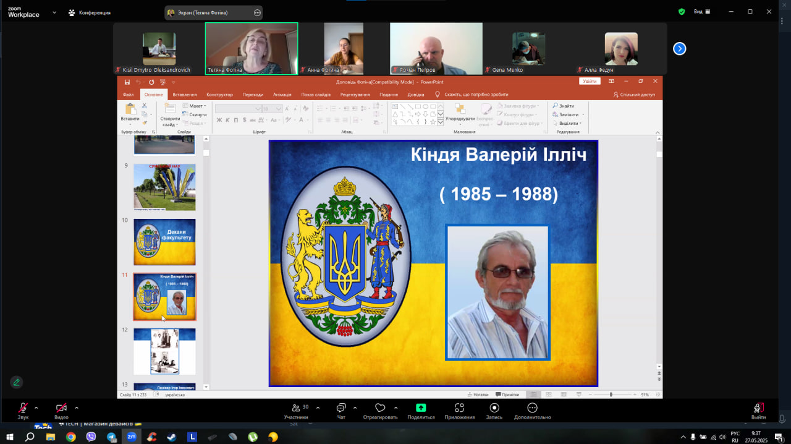Expand arrow next to Отреагировать
791x444 pixels.
click(395, 408)
